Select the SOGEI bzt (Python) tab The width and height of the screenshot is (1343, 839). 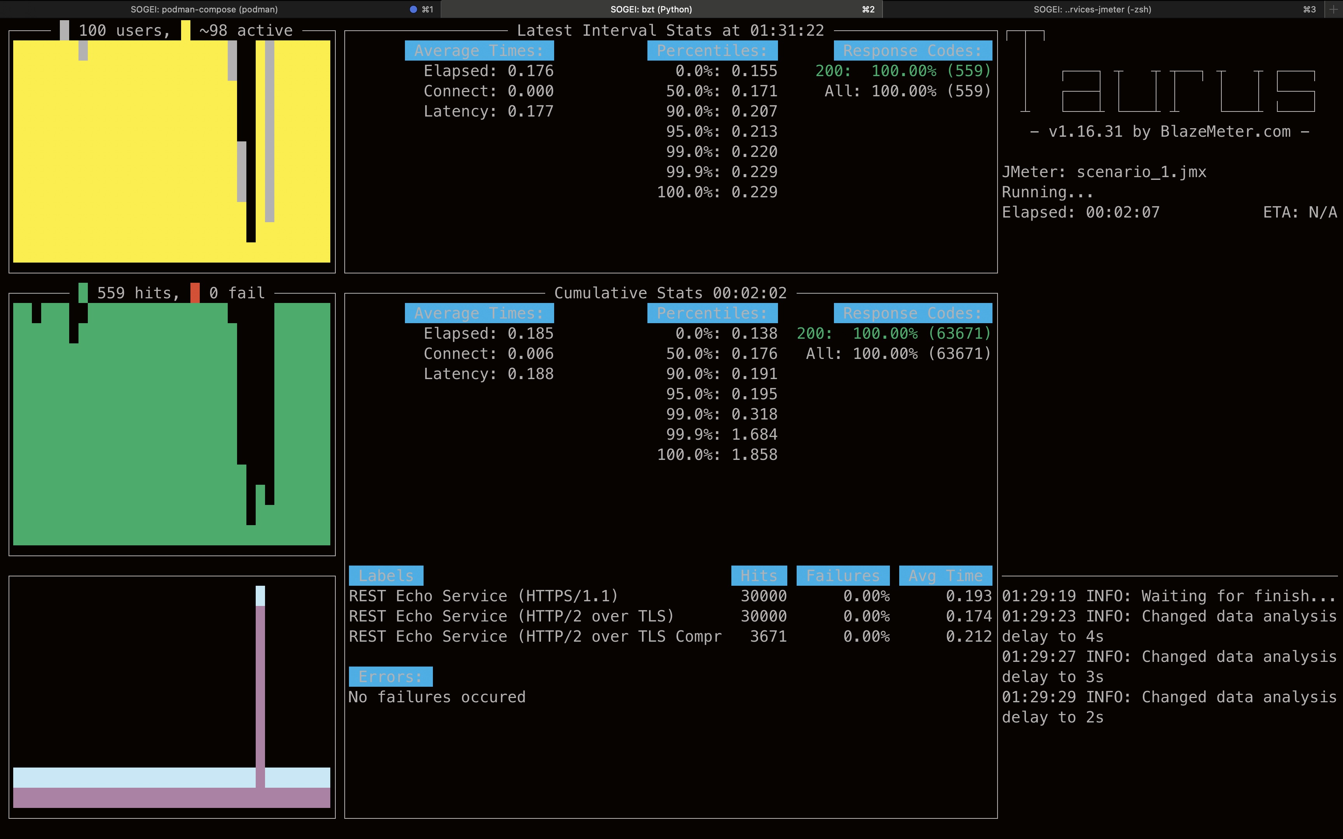[x=651, y=9]
